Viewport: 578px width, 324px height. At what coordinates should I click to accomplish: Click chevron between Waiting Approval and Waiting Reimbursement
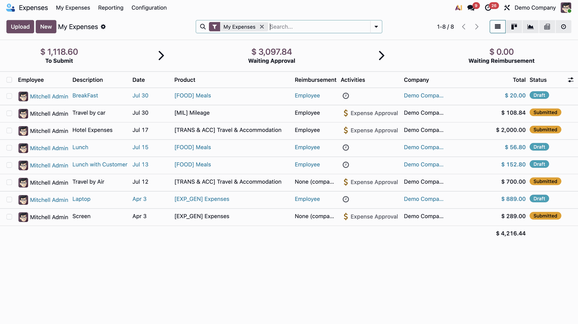pyautogui.click(x=381, y=55)
